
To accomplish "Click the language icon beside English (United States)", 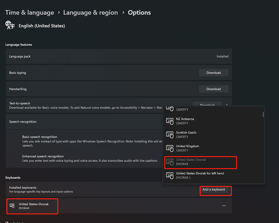I will tap(10, 25).
